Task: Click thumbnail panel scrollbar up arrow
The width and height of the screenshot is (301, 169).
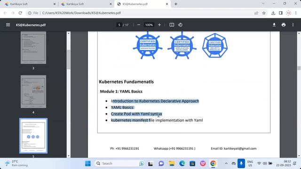Action: pos(69,33)
